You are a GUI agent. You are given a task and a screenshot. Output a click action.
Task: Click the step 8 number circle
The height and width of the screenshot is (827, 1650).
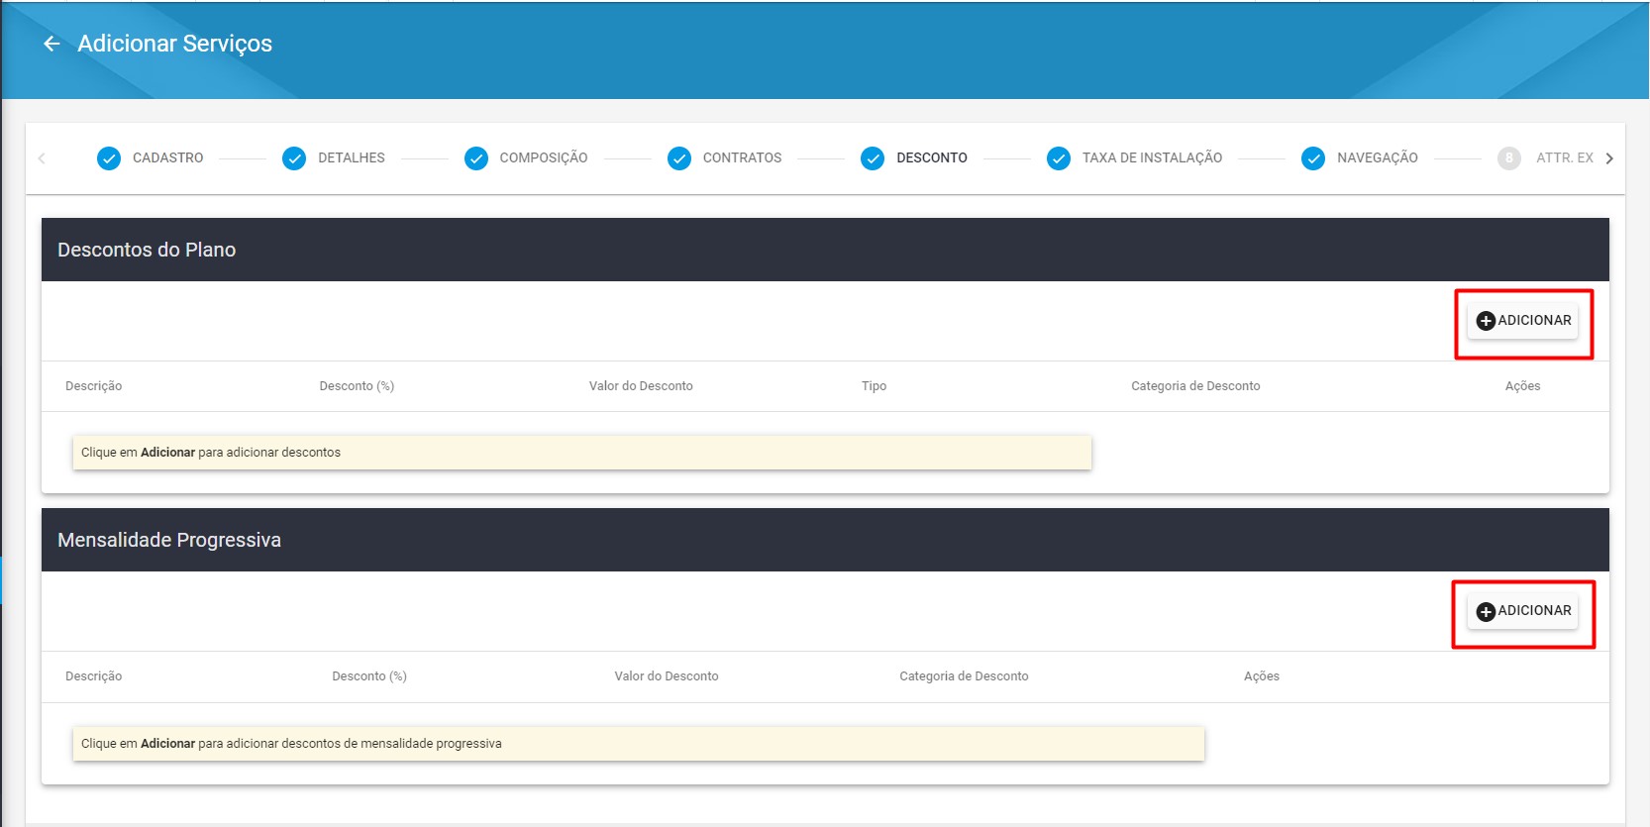click(1509, 158)
